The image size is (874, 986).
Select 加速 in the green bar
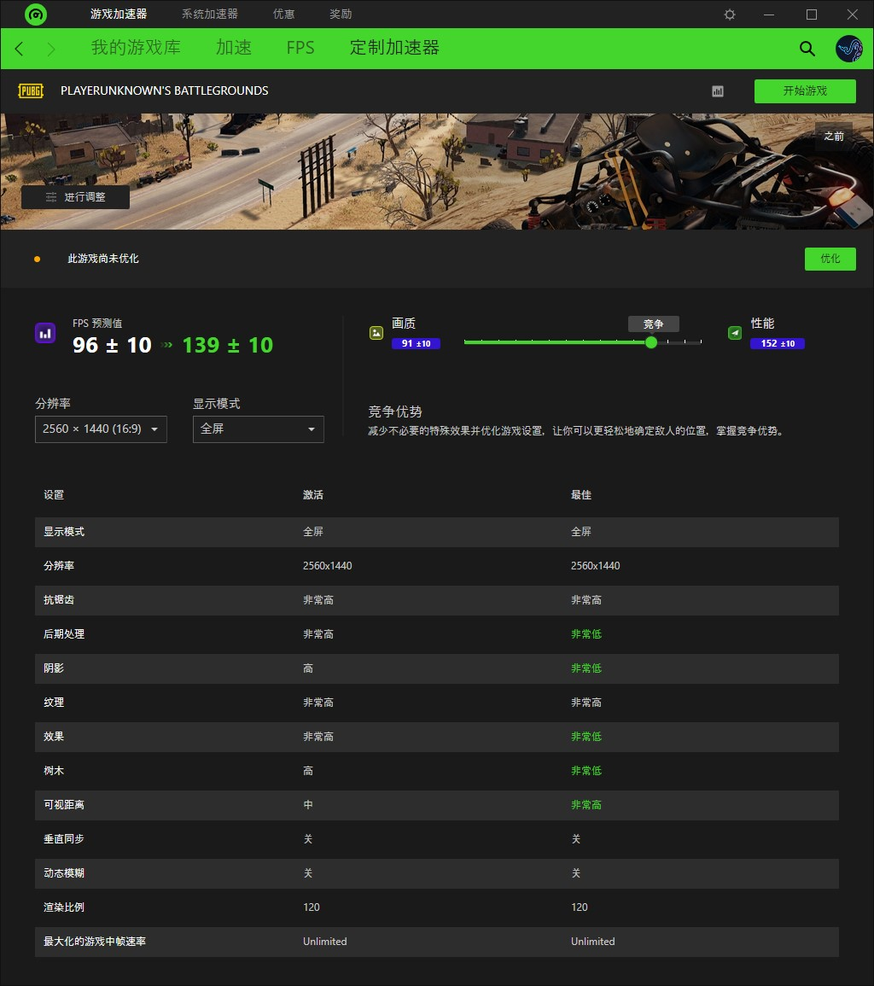[233, 48]
